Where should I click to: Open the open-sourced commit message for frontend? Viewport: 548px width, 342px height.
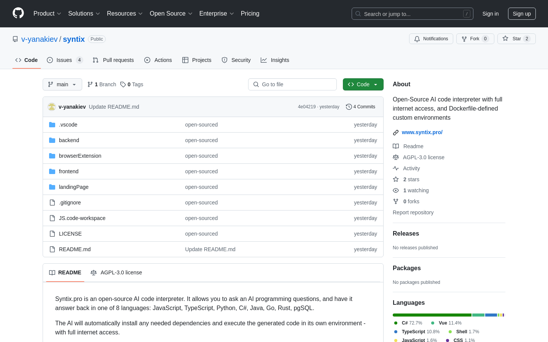click(201, 171)
